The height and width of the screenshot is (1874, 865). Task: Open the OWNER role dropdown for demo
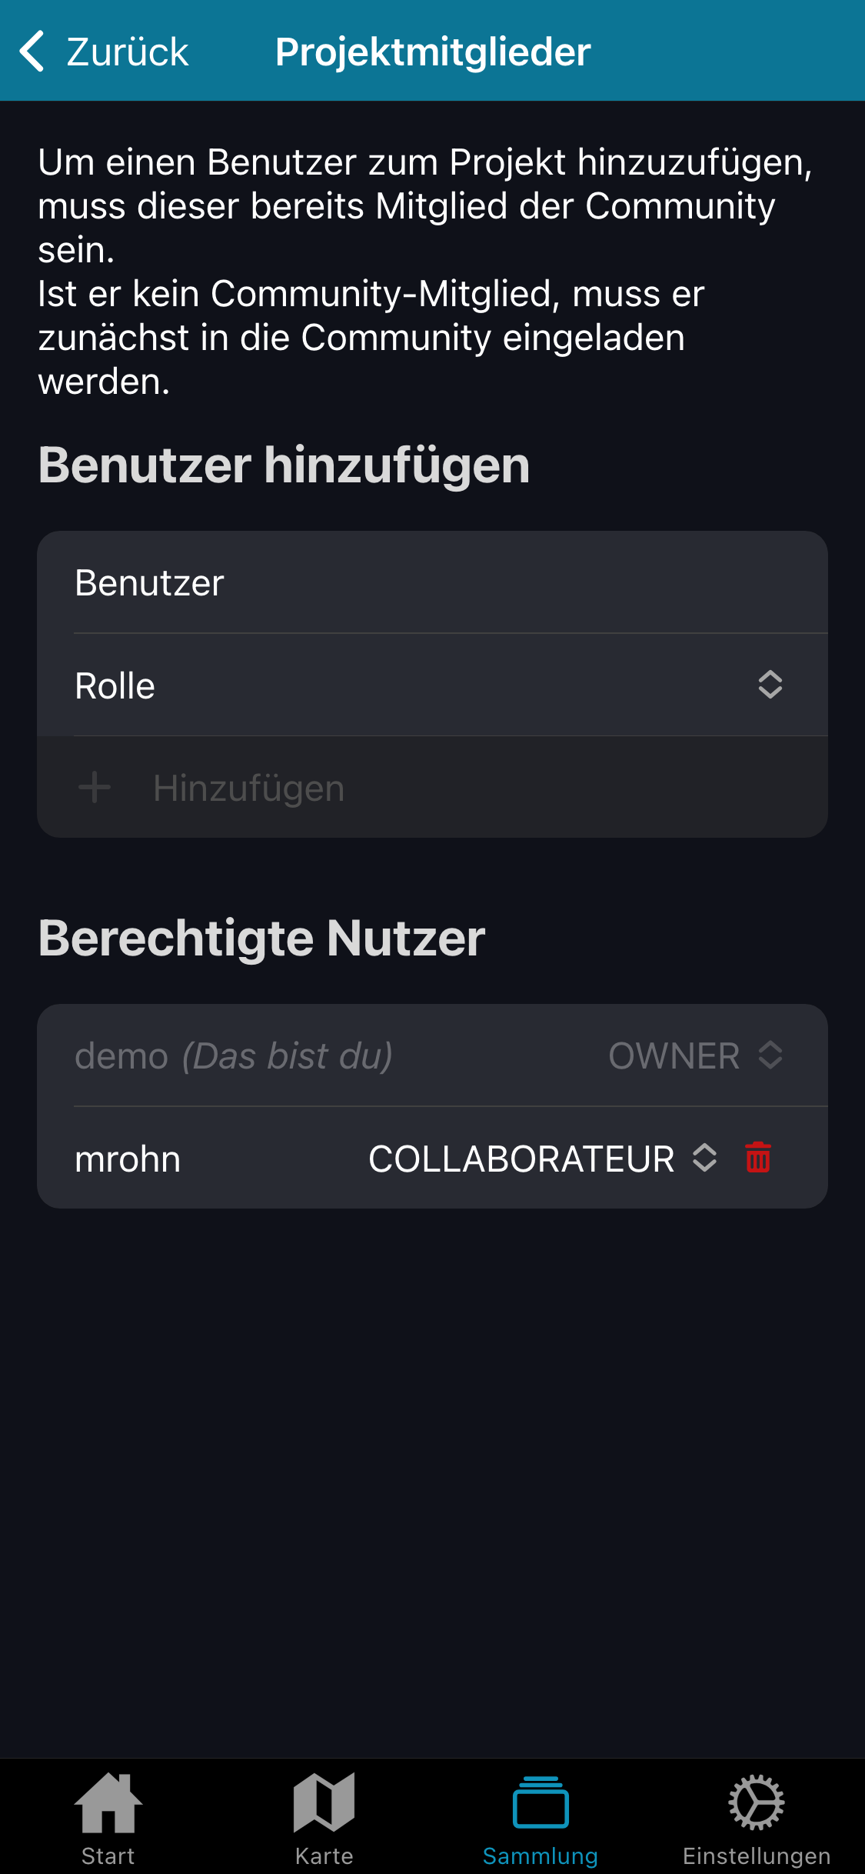pos(694,1055)
